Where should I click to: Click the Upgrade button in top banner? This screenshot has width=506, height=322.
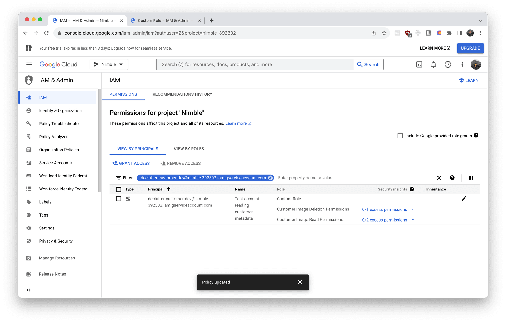pyautogui.click(x=470, y=48)
